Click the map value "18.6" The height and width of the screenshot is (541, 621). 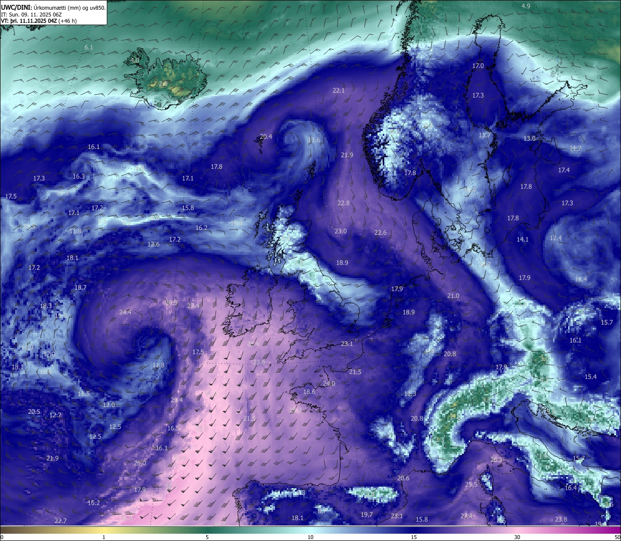click(309, 392)
